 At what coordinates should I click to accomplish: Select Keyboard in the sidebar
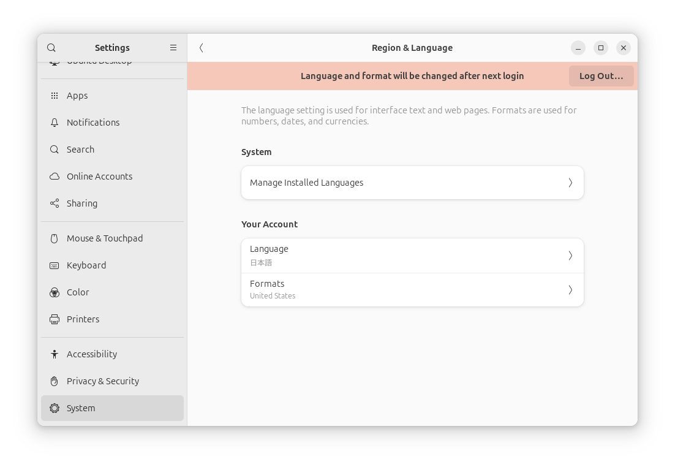click(x=112, y=266)
